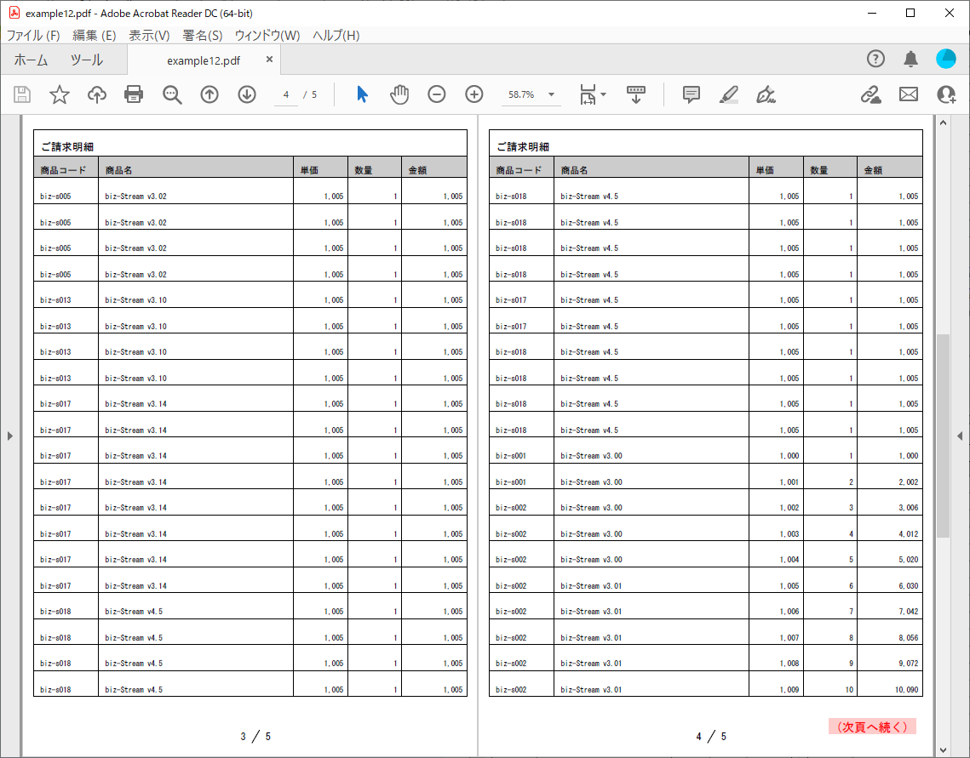Select the highlight text tool
The image size is (970, 758).
point(729,94)
